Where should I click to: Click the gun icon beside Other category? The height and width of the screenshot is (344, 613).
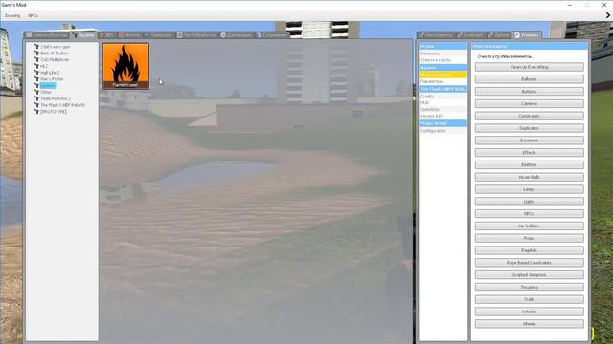(36, 92)
